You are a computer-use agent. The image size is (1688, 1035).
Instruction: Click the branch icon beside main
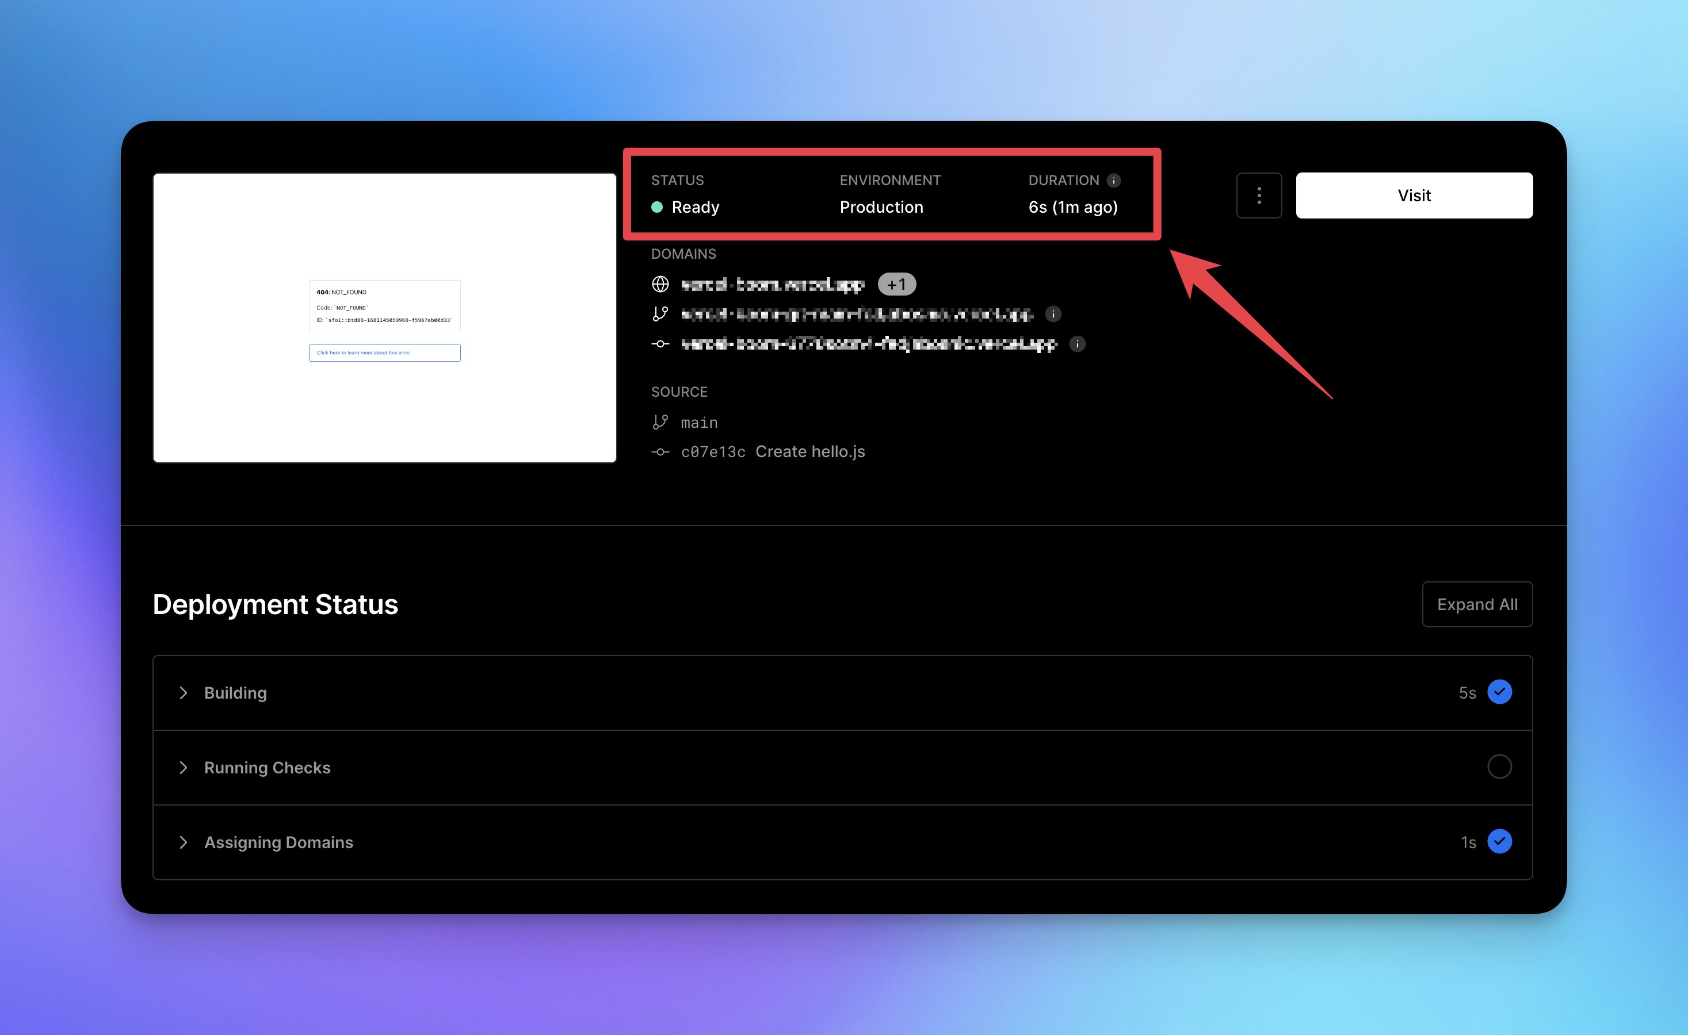(x=660, y=423)
